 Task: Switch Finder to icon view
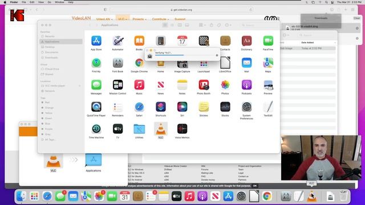tap(165, 25)
